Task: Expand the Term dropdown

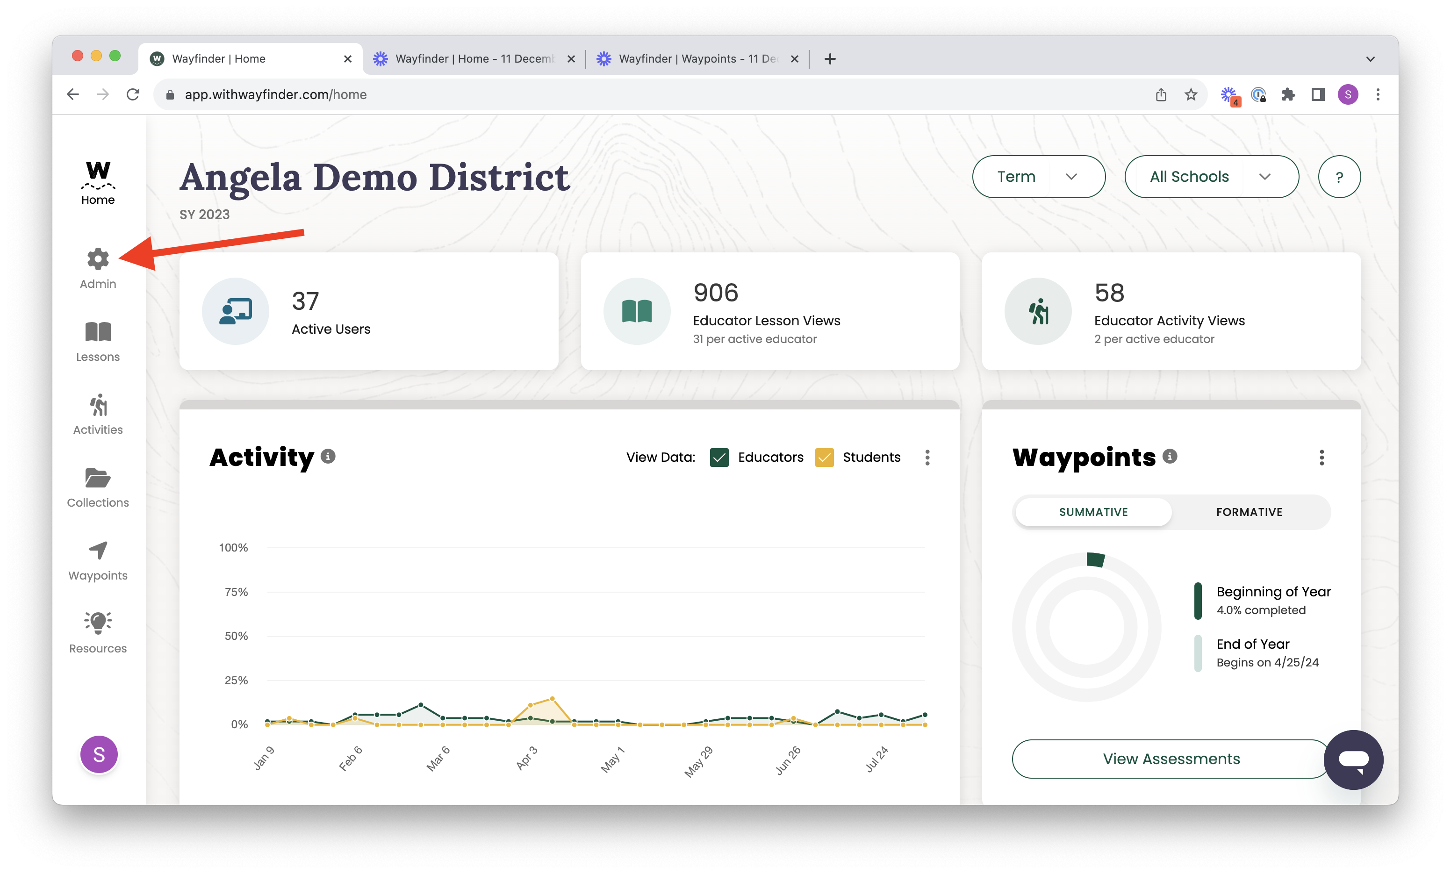Action: pyautogui.click(x=1038, y=177)
